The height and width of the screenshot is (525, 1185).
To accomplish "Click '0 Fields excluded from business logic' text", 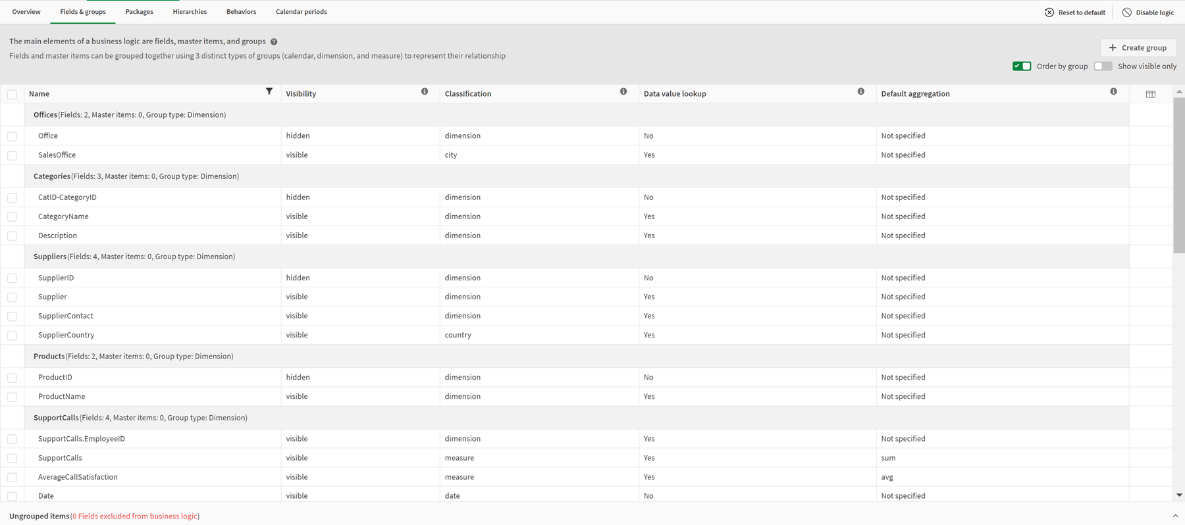I will pyautogui.click(x=135, y=516).
